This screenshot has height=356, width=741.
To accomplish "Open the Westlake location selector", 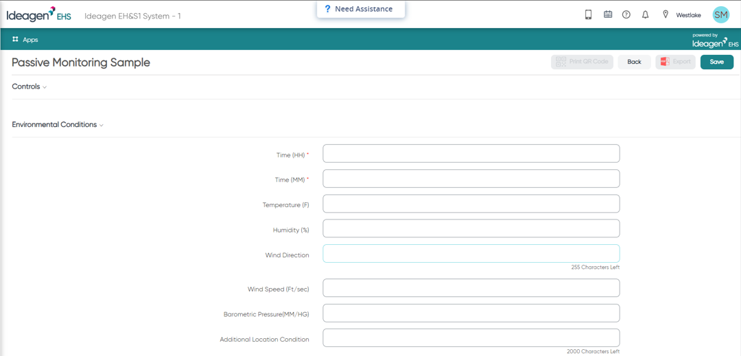I will [x=688, y=15].
